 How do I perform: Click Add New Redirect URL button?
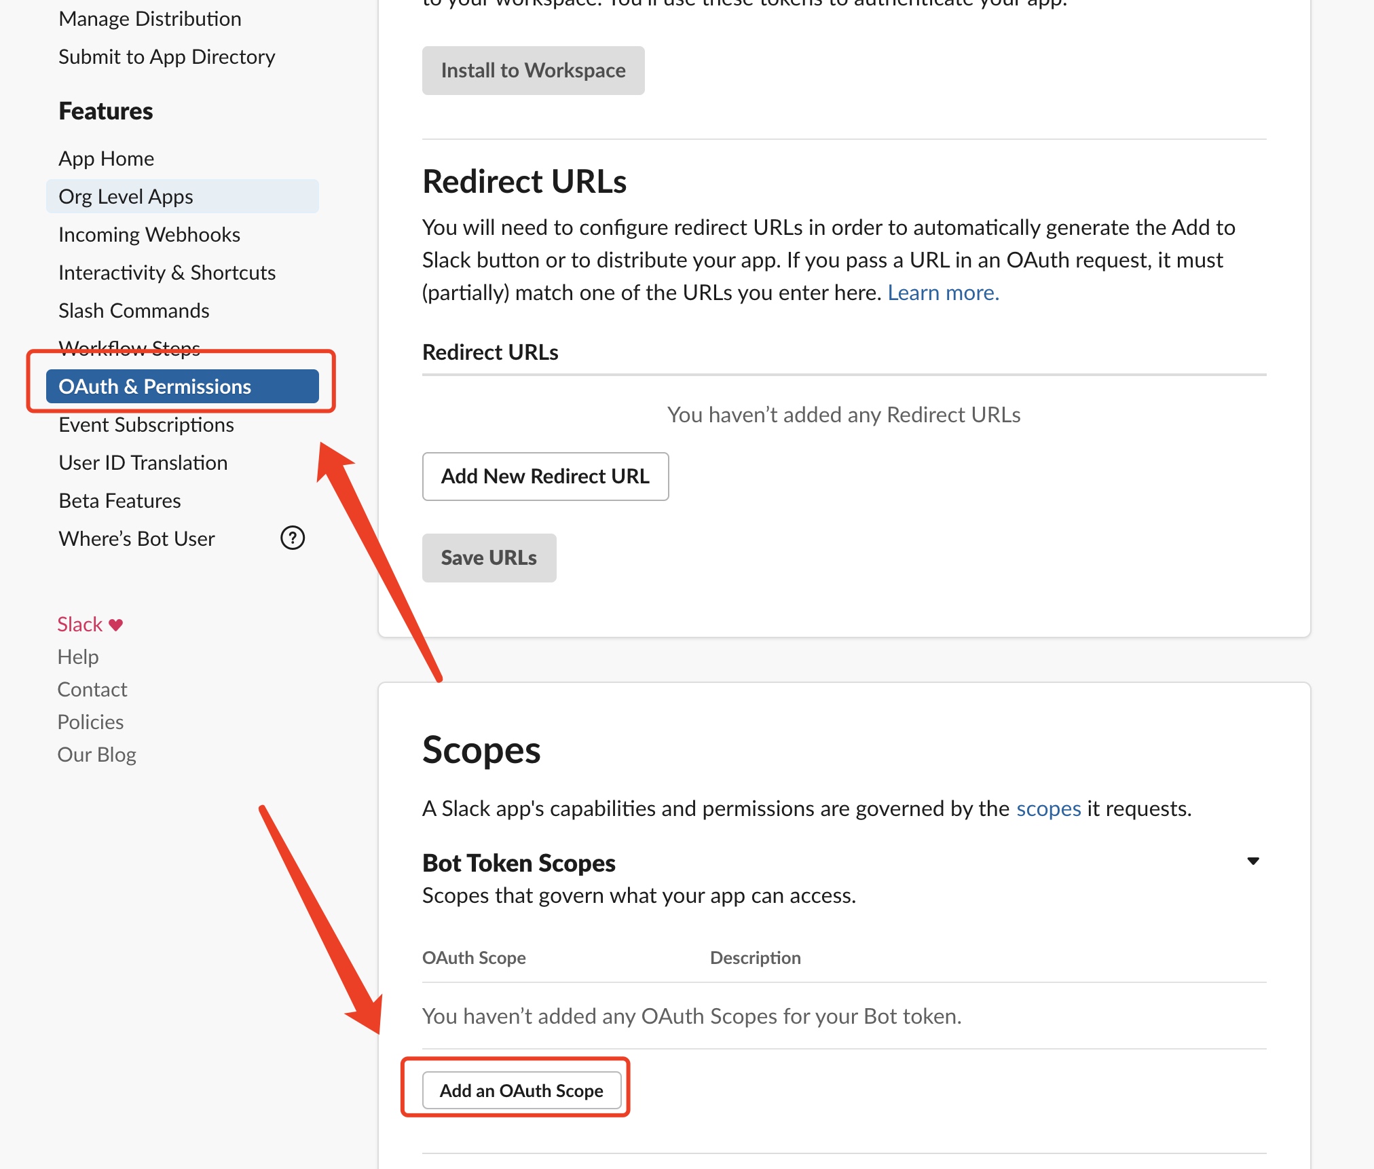coord(545,477)
